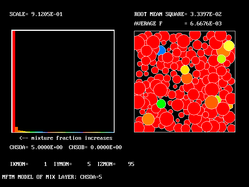Click the ROOT MEAN SQUARE= label text
The height and width of the screenshot is (187, 249).
tap(159, 14)
